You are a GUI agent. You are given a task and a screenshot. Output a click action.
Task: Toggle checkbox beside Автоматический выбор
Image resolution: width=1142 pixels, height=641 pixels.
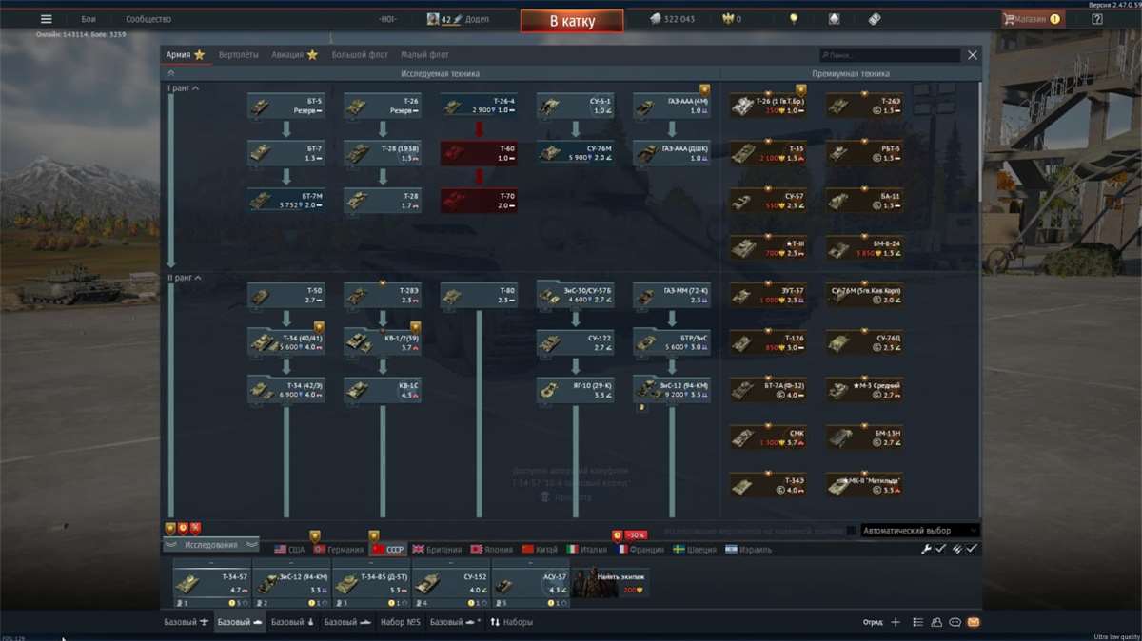coord(852,531)
